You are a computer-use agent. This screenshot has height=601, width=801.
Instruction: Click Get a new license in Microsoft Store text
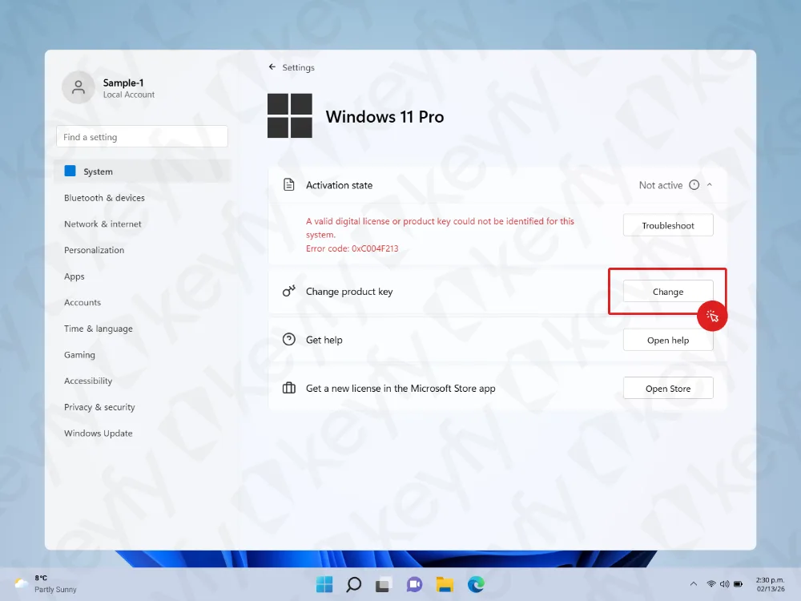click(400, 389)
